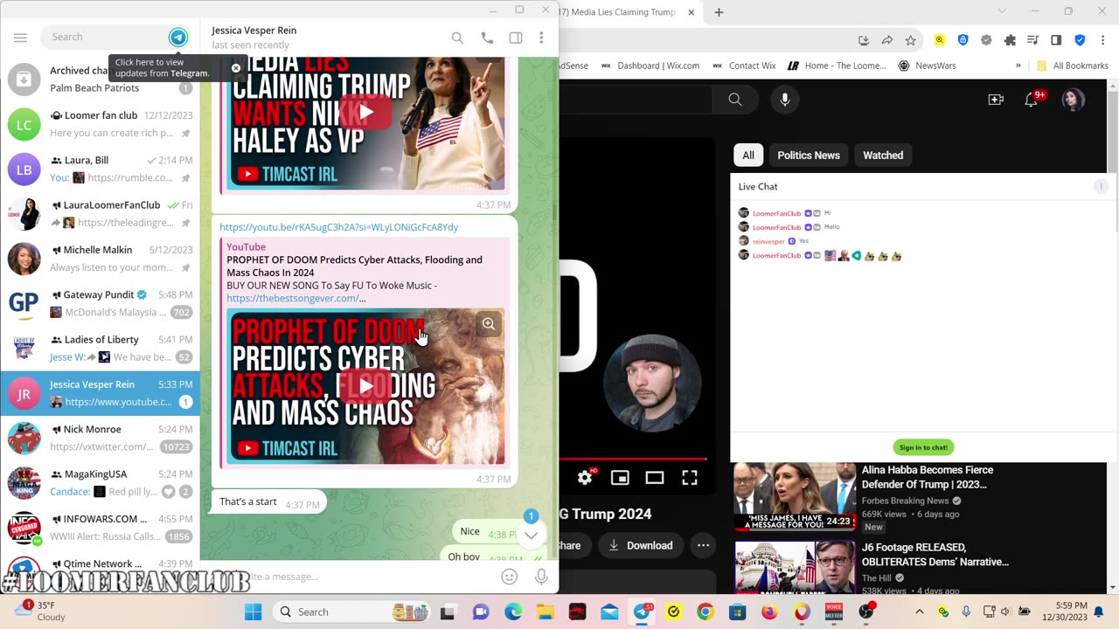Click the YouTube search magnifier button

click(735, 100)
